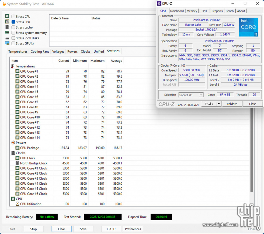Click the CPU Clock row icon
This screenshot has width=264, height=234.
pyautogui.click(x=17, y=158)
